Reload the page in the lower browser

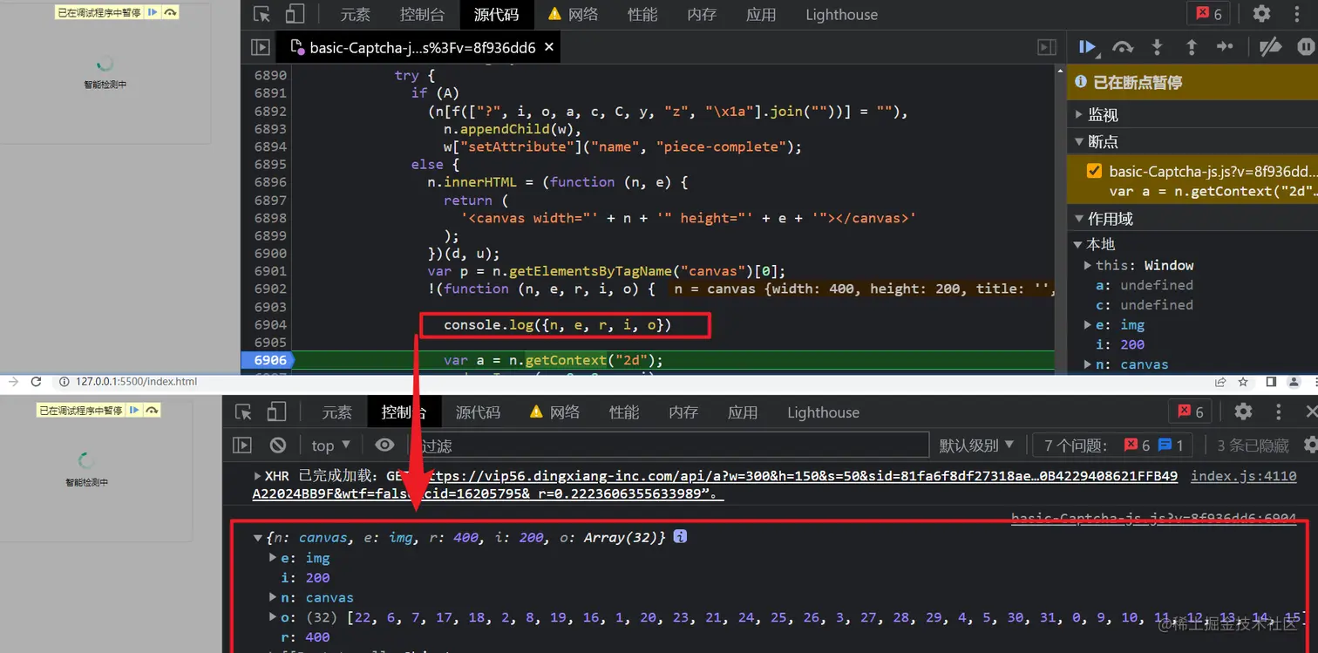(x=36, y=382)
